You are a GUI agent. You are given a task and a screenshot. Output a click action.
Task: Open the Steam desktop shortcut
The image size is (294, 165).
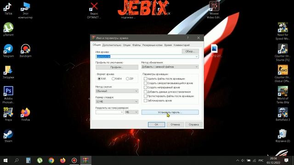8,136
